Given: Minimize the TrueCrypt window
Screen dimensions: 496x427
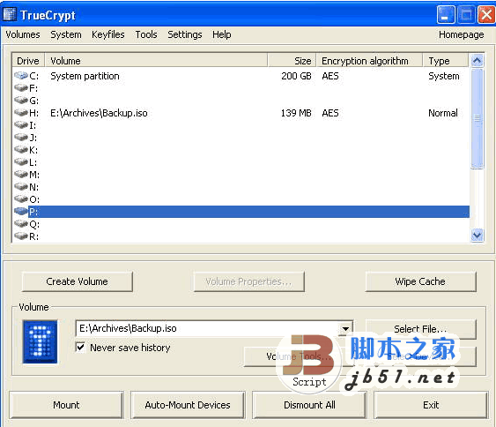Looking at the screenshot, I should (446, 15).
